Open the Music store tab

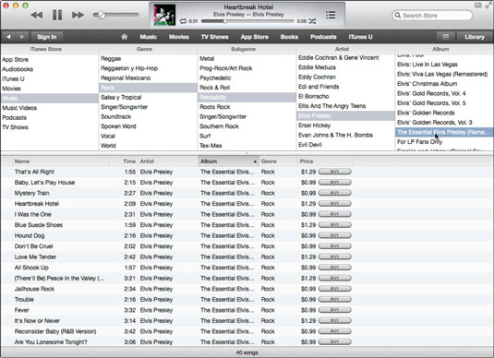(x=149, y=37)
